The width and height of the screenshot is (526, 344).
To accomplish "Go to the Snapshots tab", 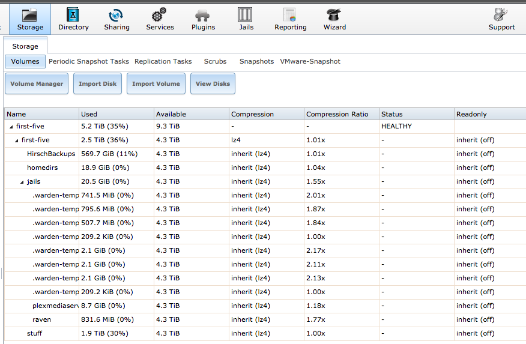I will [256, 61].
